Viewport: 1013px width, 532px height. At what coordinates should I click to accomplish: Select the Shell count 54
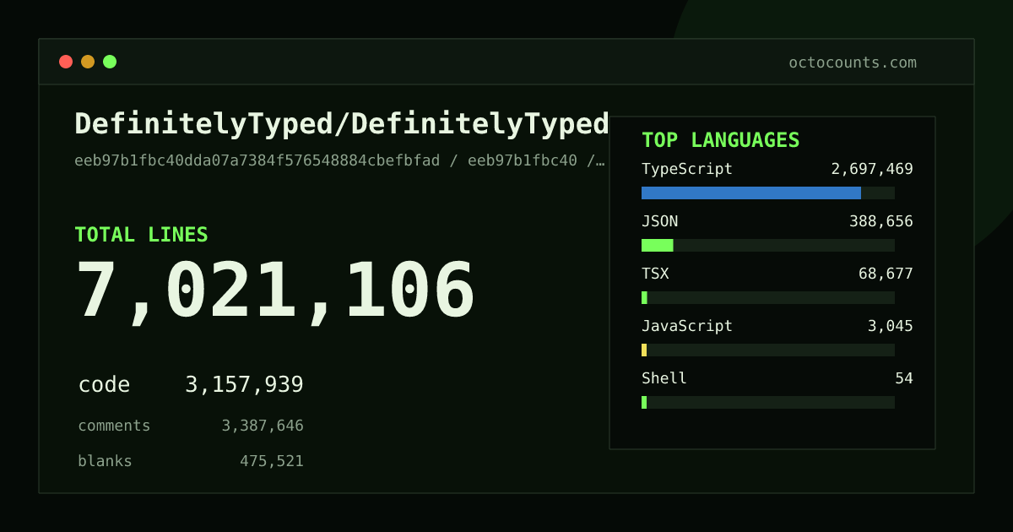pyautogui.click(x=904, y=378)
